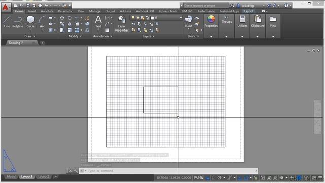Click the Undo arrow in quick access toolbar
The width and height of the screenshot is (325, 183).
pos(46,5)
